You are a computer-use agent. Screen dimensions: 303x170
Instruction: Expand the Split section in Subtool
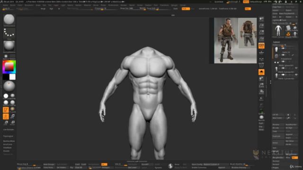275,148
